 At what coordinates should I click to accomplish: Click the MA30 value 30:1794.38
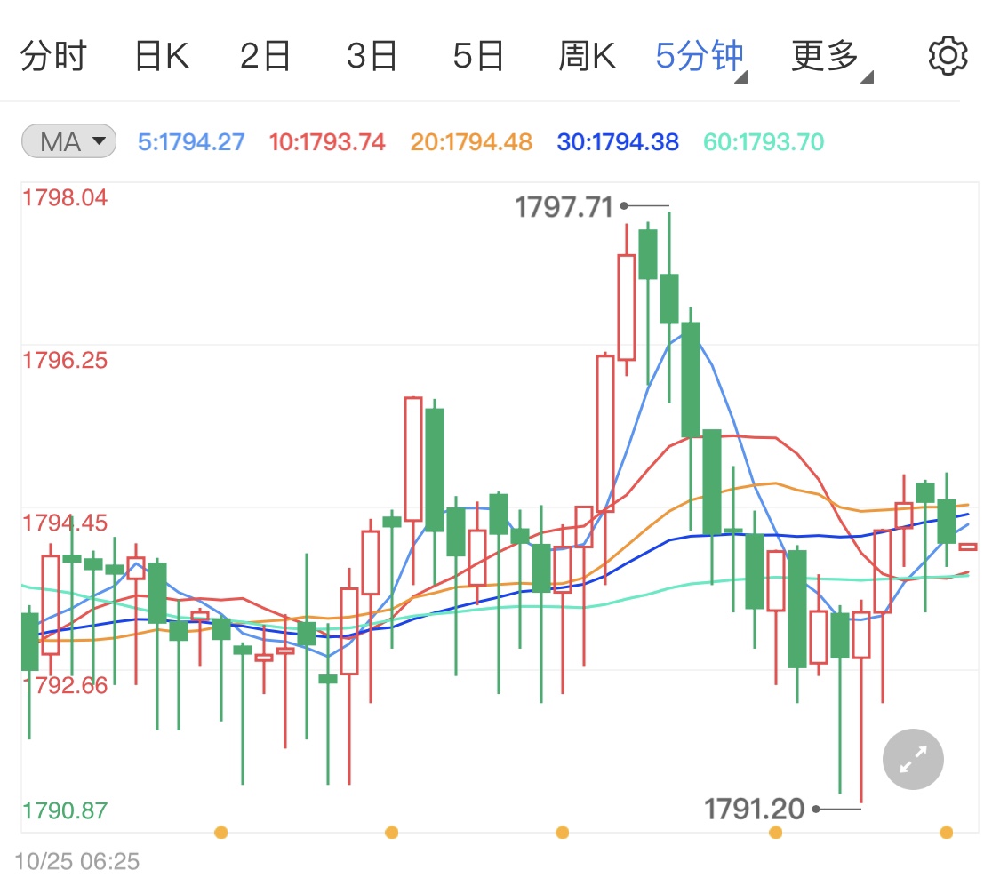[x=618, y=141]
